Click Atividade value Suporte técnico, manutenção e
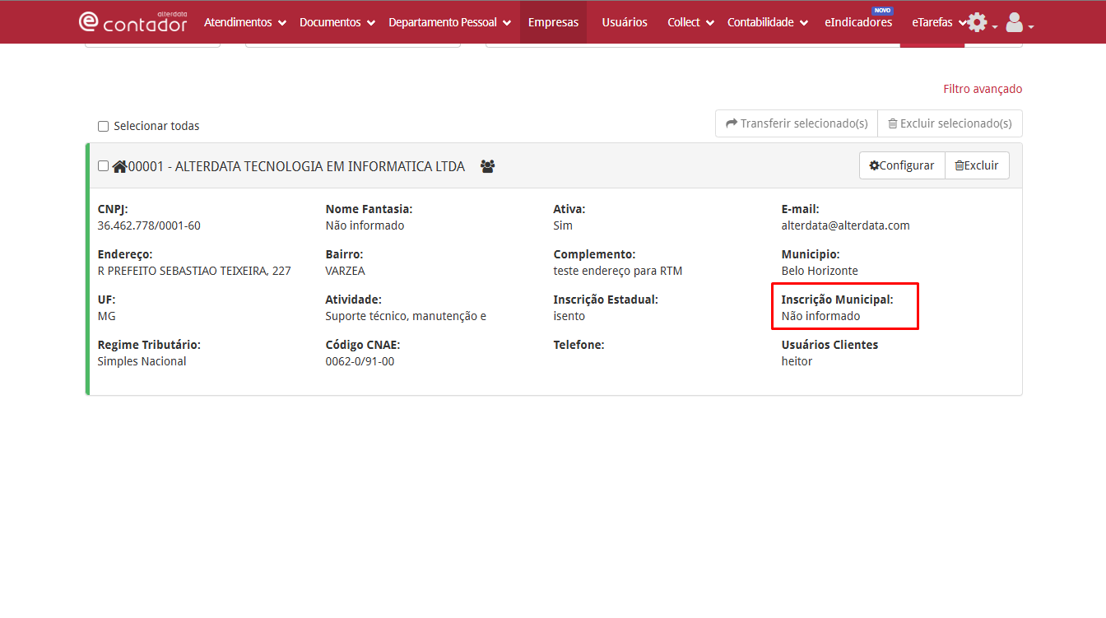 pyautogui.click(x=406, y=316)
